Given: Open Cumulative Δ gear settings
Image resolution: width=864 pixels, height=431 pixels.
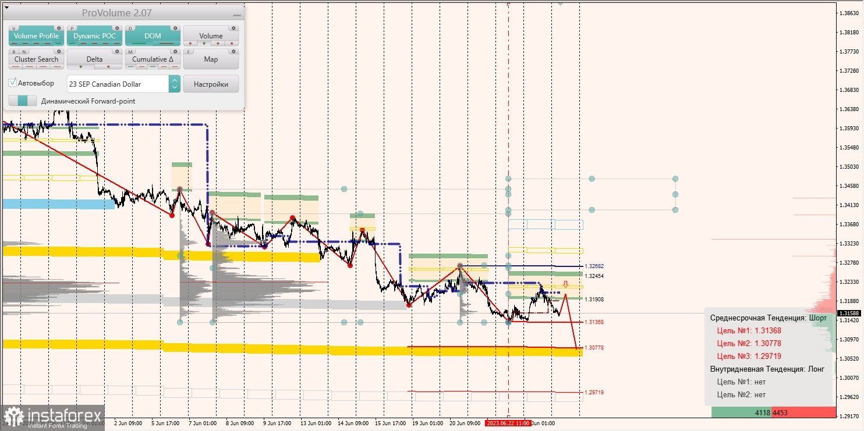Looking at the screenshot, I should [175, 51].
